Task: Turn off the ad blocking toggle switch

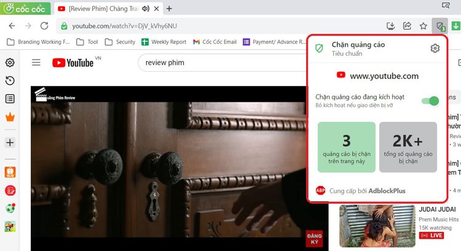Action: pyautogui.click(x=430, y=101)
